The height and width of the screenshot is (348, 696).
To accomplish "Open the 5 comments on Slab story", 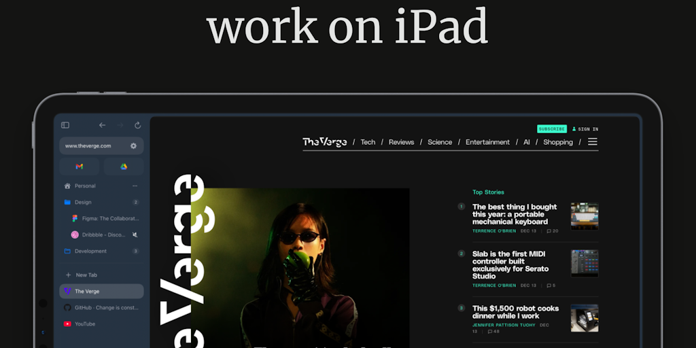I will point(551,285).
